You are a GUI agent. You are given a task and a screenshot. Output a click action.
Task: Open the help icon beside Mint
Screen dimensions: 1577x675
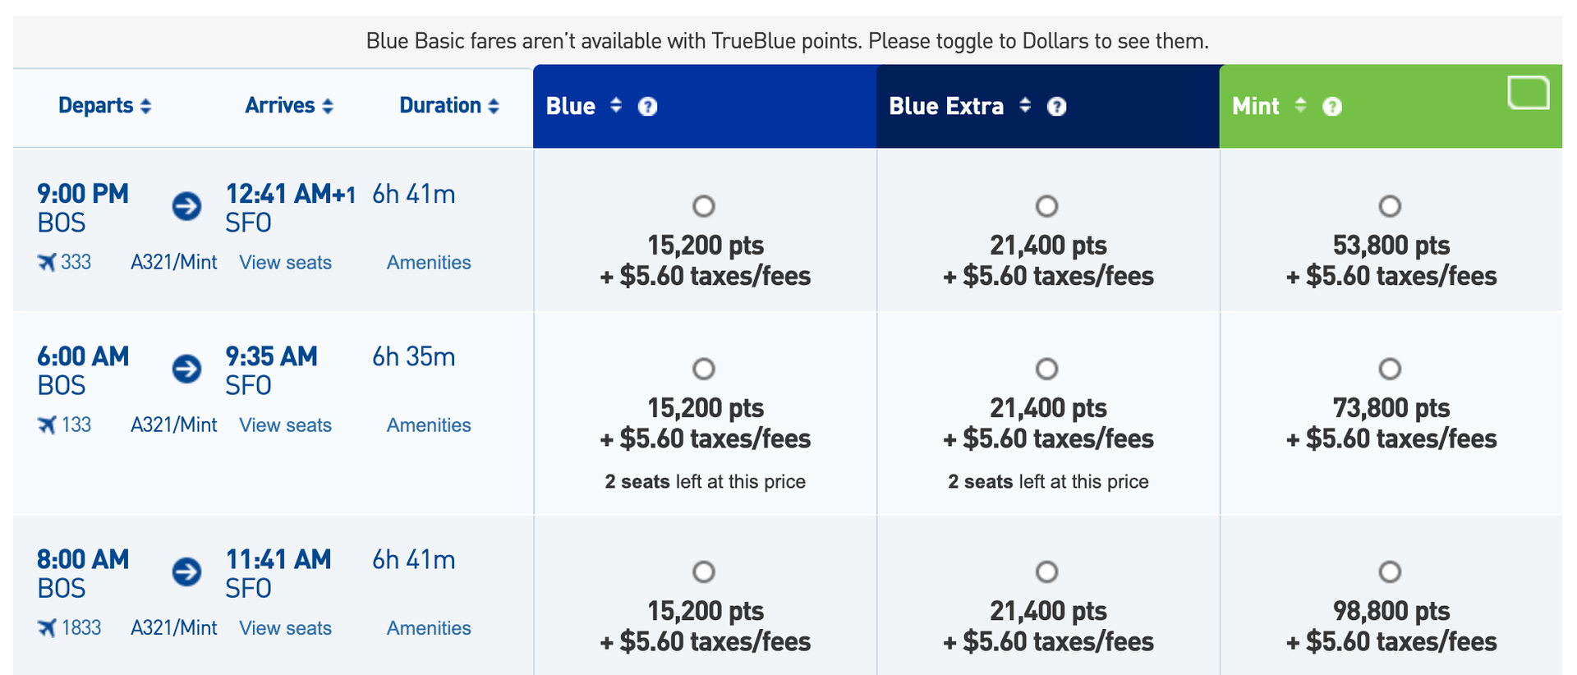(x=1332, y=106)
